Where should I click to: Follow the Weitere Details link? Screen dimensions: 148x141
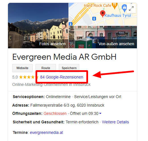pyautogui.click(x=115, y=122)
